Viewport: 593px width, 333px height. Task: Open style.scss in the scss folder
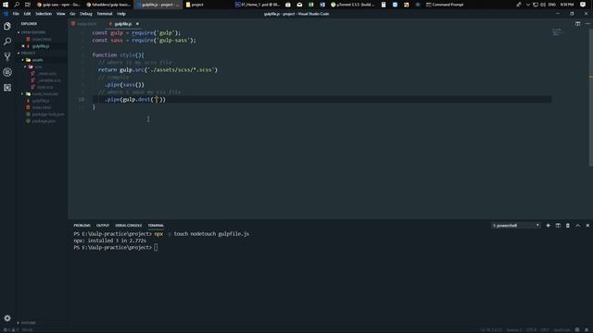(x=43, y=87)
